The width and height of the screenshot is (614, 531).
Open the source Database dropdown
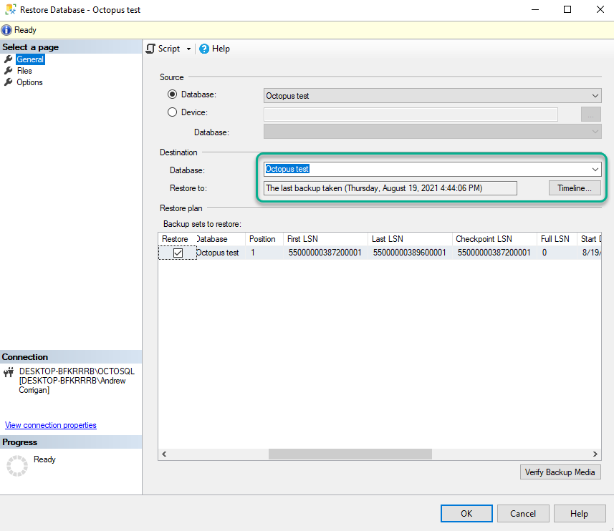pos(595,95)
